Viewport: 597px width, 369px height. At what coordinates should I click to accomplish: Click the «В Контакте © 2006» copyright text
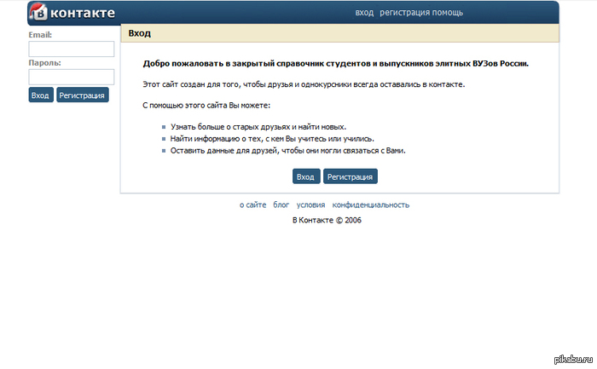[x=327, y=220]
